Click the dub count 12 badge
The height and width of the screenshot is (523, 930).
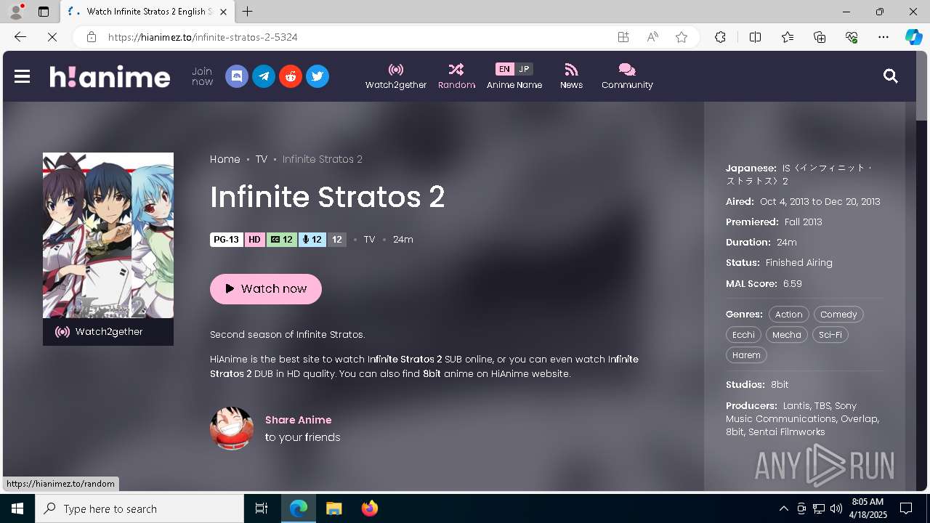(312, 240)
